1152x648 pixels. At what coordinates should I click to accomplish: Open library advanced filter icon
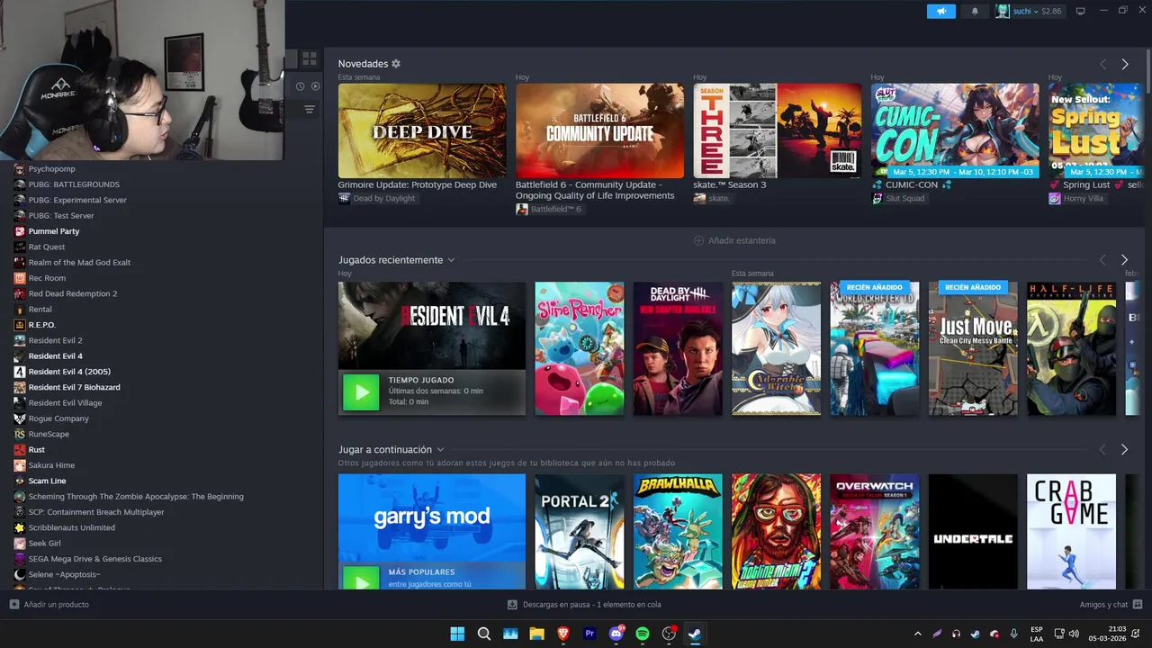(x=310, y=109)
